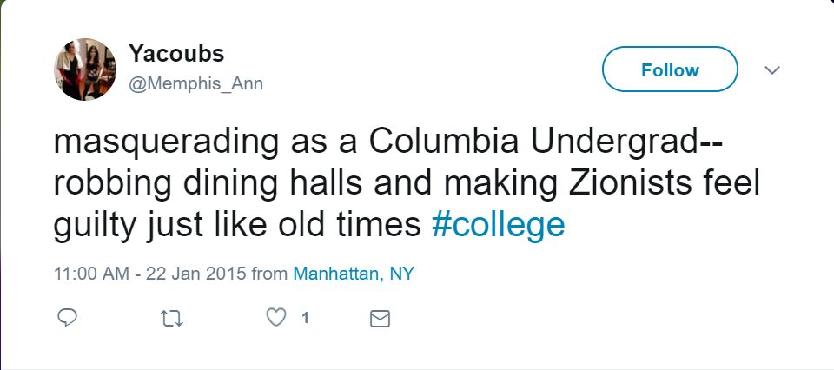Click the like count number 1
The image size is (834, 370).
pyautogui.click(x=305, y=319)
